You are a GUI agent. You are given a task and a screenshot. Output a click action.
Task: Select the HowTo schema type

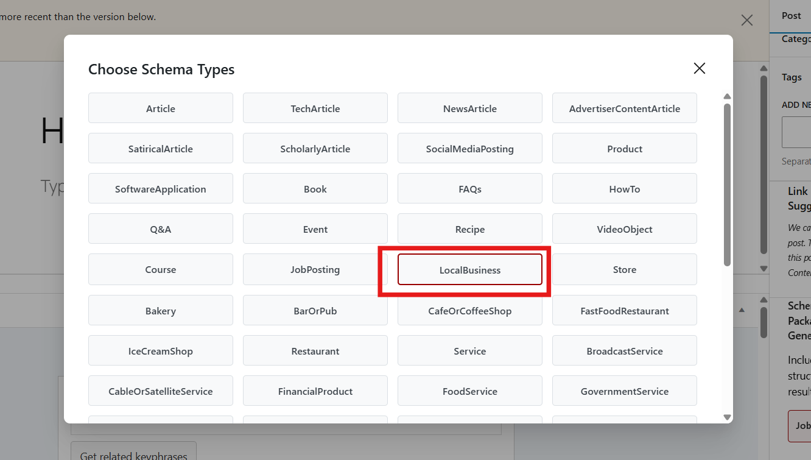[x=625, y=189]
